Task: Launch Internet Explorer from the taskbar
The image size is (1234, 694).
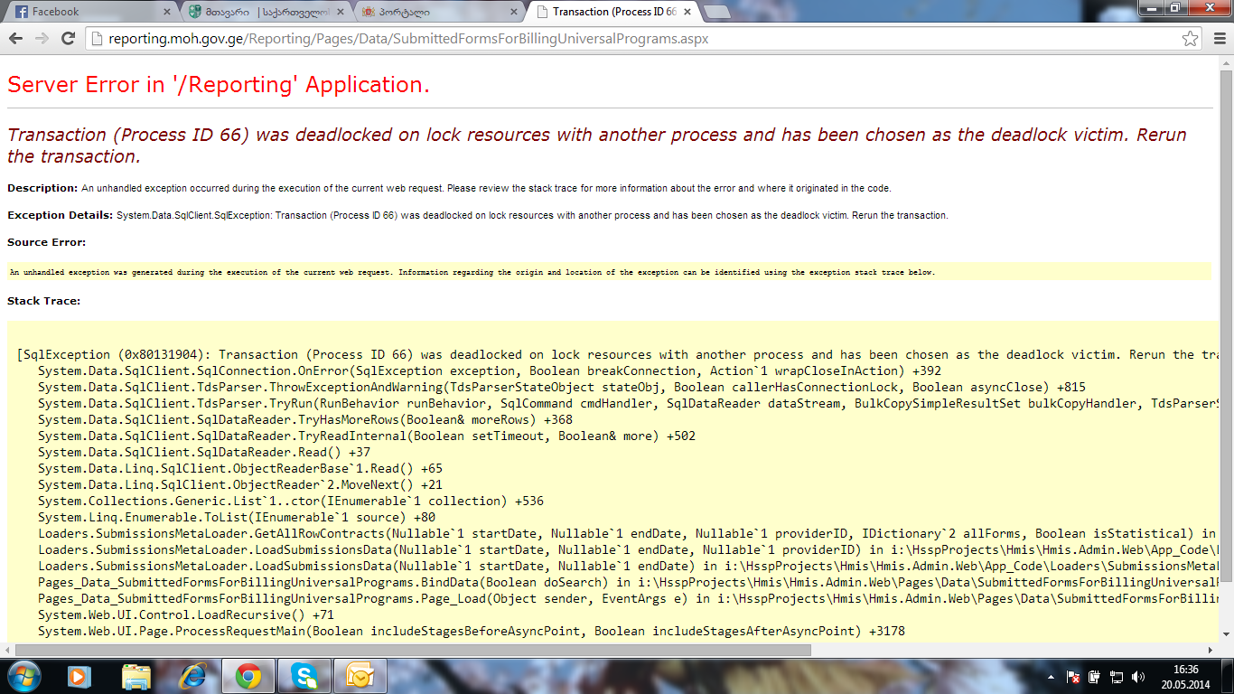Action: pyautogui.click(x=192, y=676)
